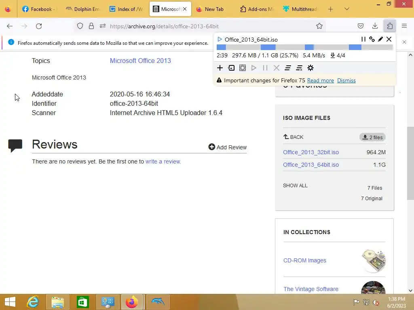Open download manager settings gear
The image size is (414, 310).
(x=310, y=68)
